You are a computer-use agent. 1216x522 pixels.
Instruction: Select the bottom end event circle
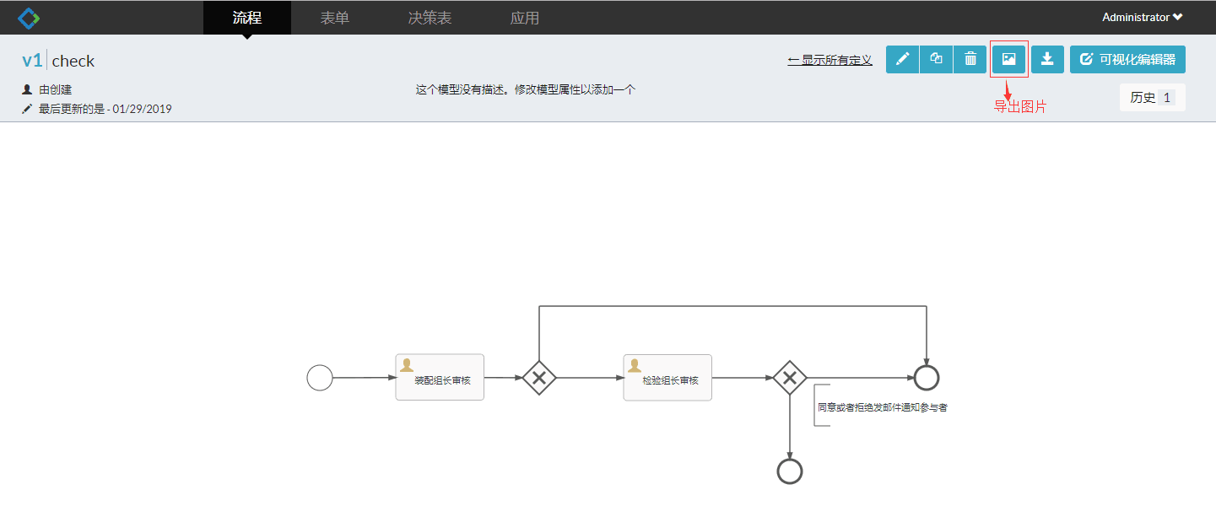(789, 470)
